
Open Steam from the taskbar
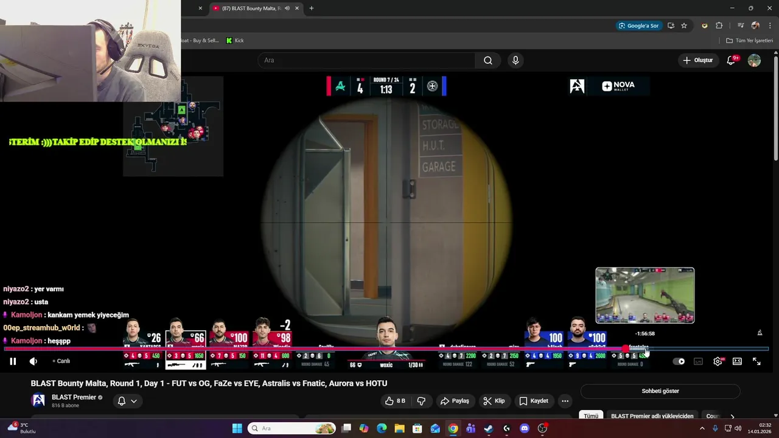pos(489,428)
